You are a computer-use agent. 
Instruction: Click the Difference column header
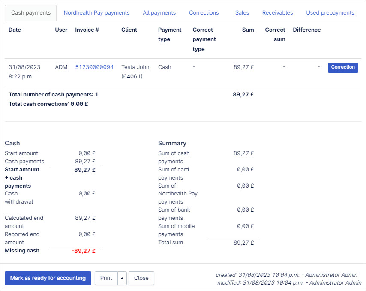point(307,30)
